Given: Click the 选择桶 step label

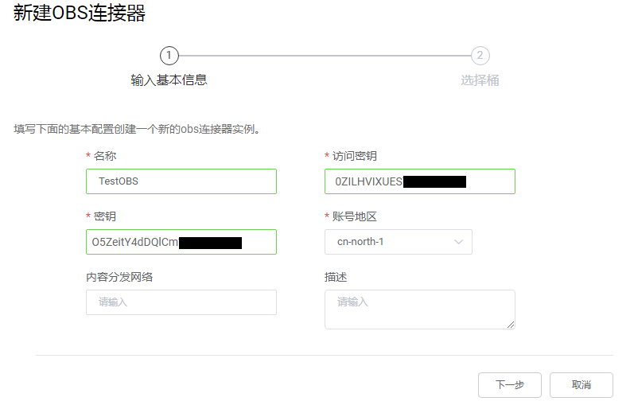Looking at the screenshot, I should 480,80.
